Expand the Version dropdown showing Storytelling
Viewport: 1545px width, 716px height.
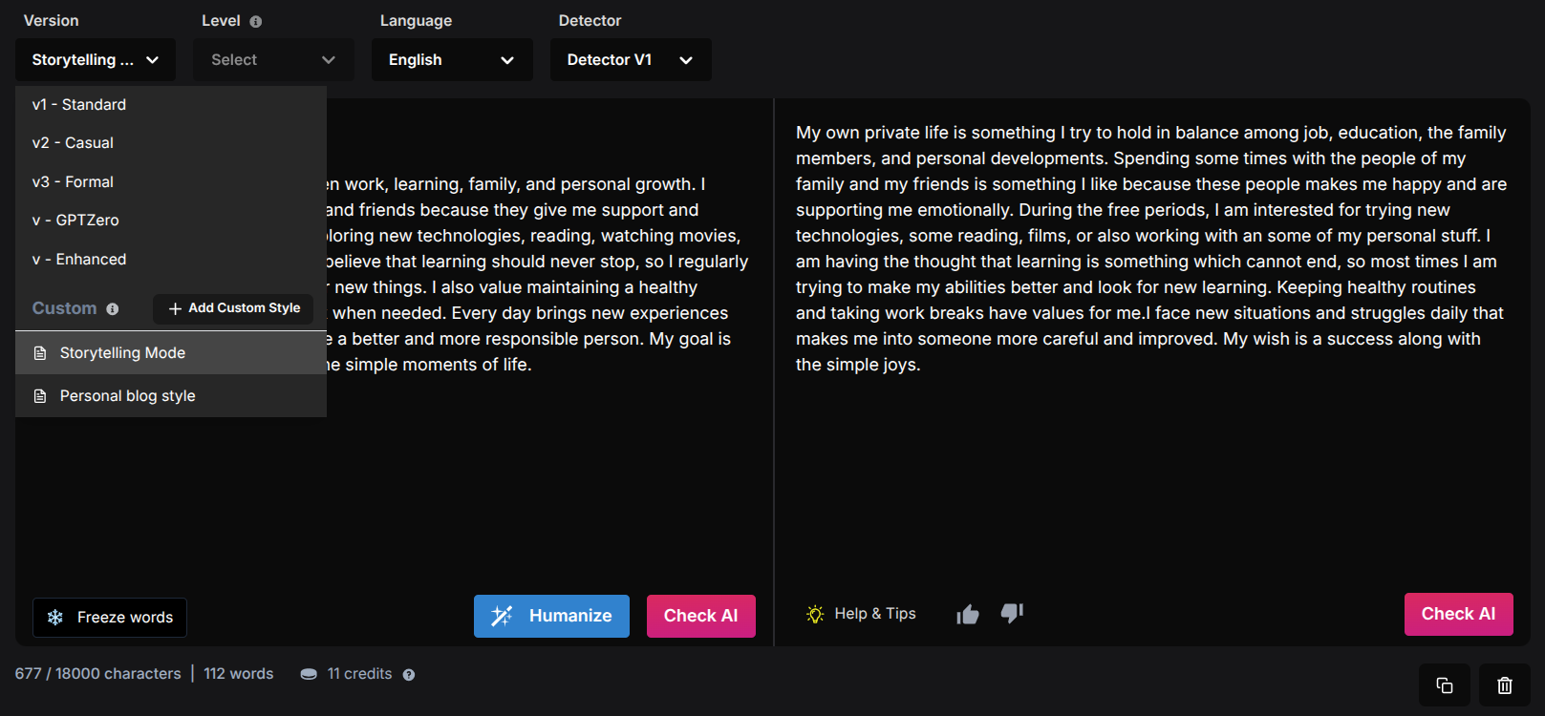(x=96, y=59)
